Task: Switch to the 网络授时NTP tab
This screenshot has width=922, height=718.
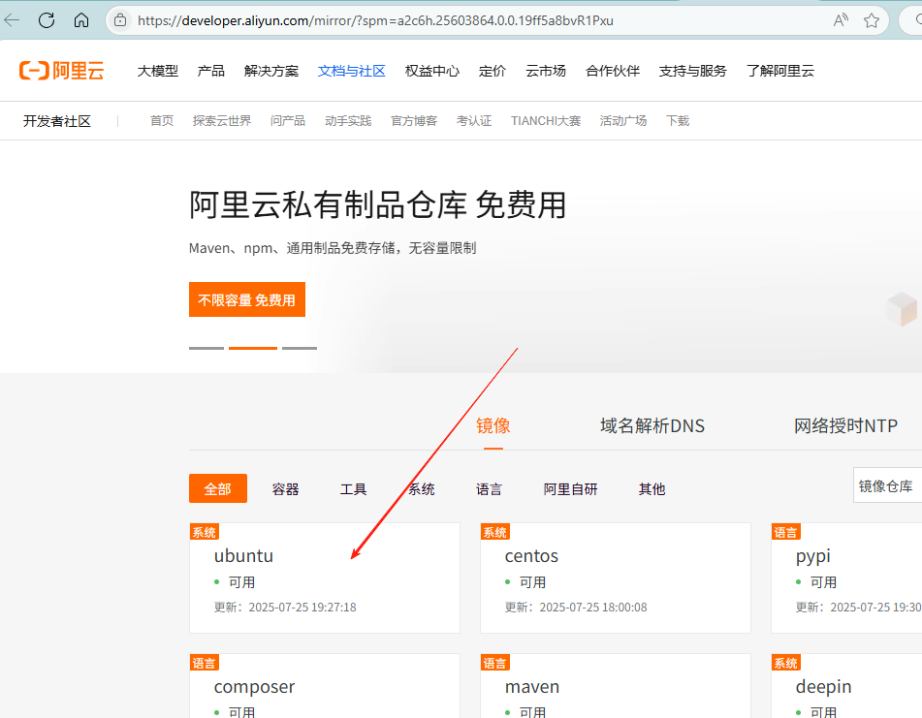Action: click(845, 426)
